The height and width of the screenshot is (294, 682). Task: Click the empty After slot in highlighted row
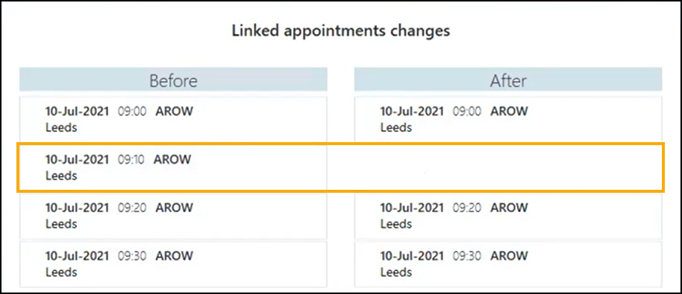coord(508,167)
